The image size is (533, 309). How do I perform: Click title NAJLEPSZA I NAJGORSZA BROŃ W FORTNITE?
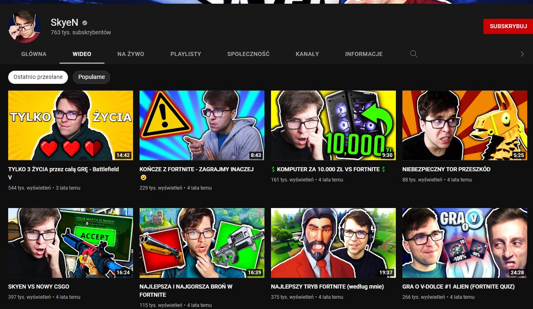click(186, 291)
